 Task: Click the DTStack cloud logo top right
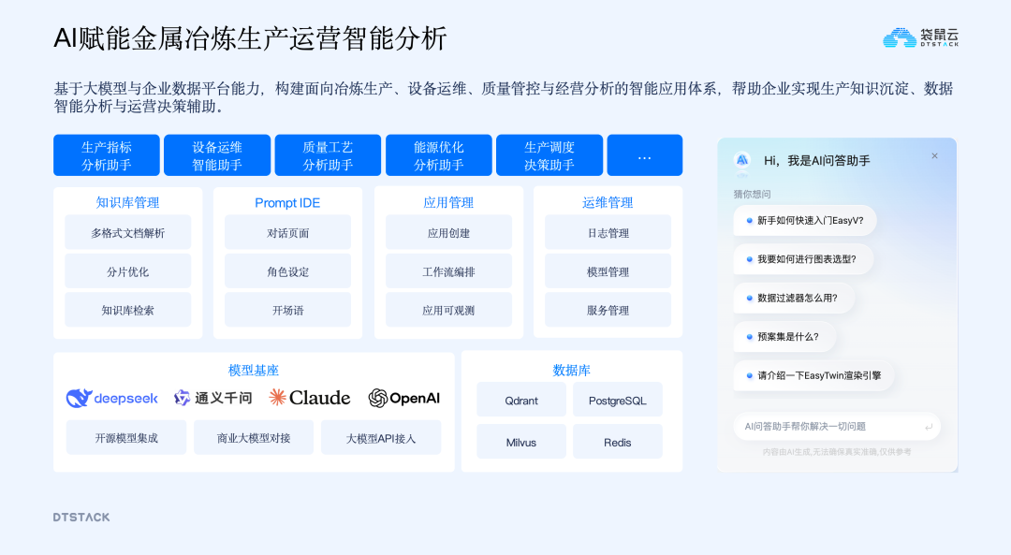900,37
